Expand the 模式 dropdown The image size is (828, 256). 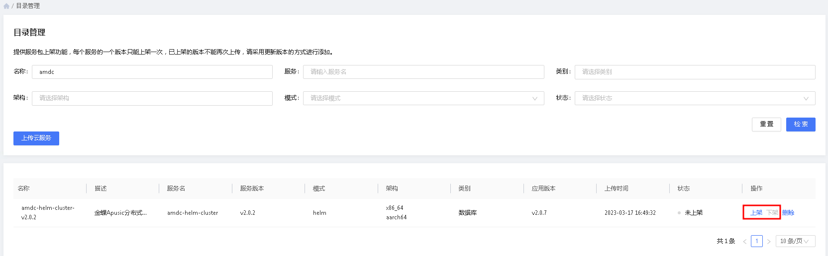click(423, 98)
